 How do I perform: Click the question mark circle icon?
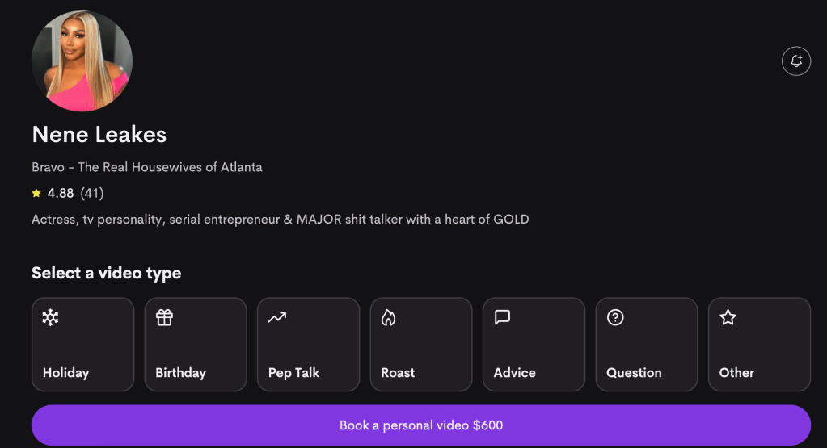click(615, 318)
